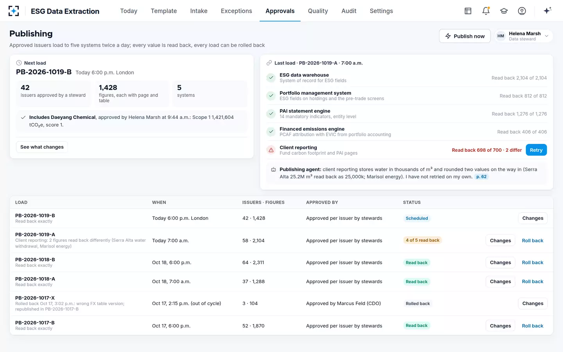Click the clock icon beside Next load
Viewport: 563px width, 352px height.
click(x=19, y=63)
